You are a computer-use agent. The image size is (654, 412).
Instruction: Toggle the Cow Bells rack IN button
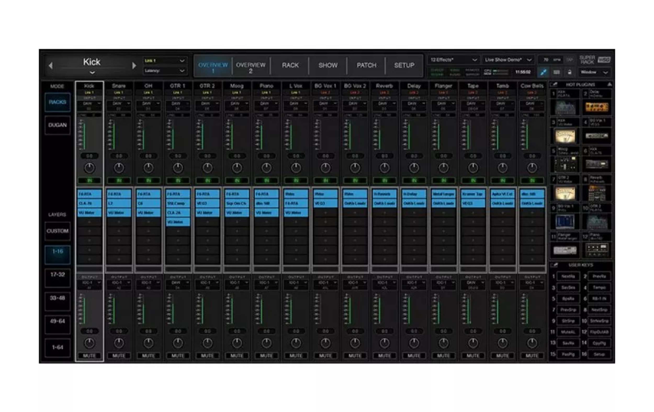(532, 180)
